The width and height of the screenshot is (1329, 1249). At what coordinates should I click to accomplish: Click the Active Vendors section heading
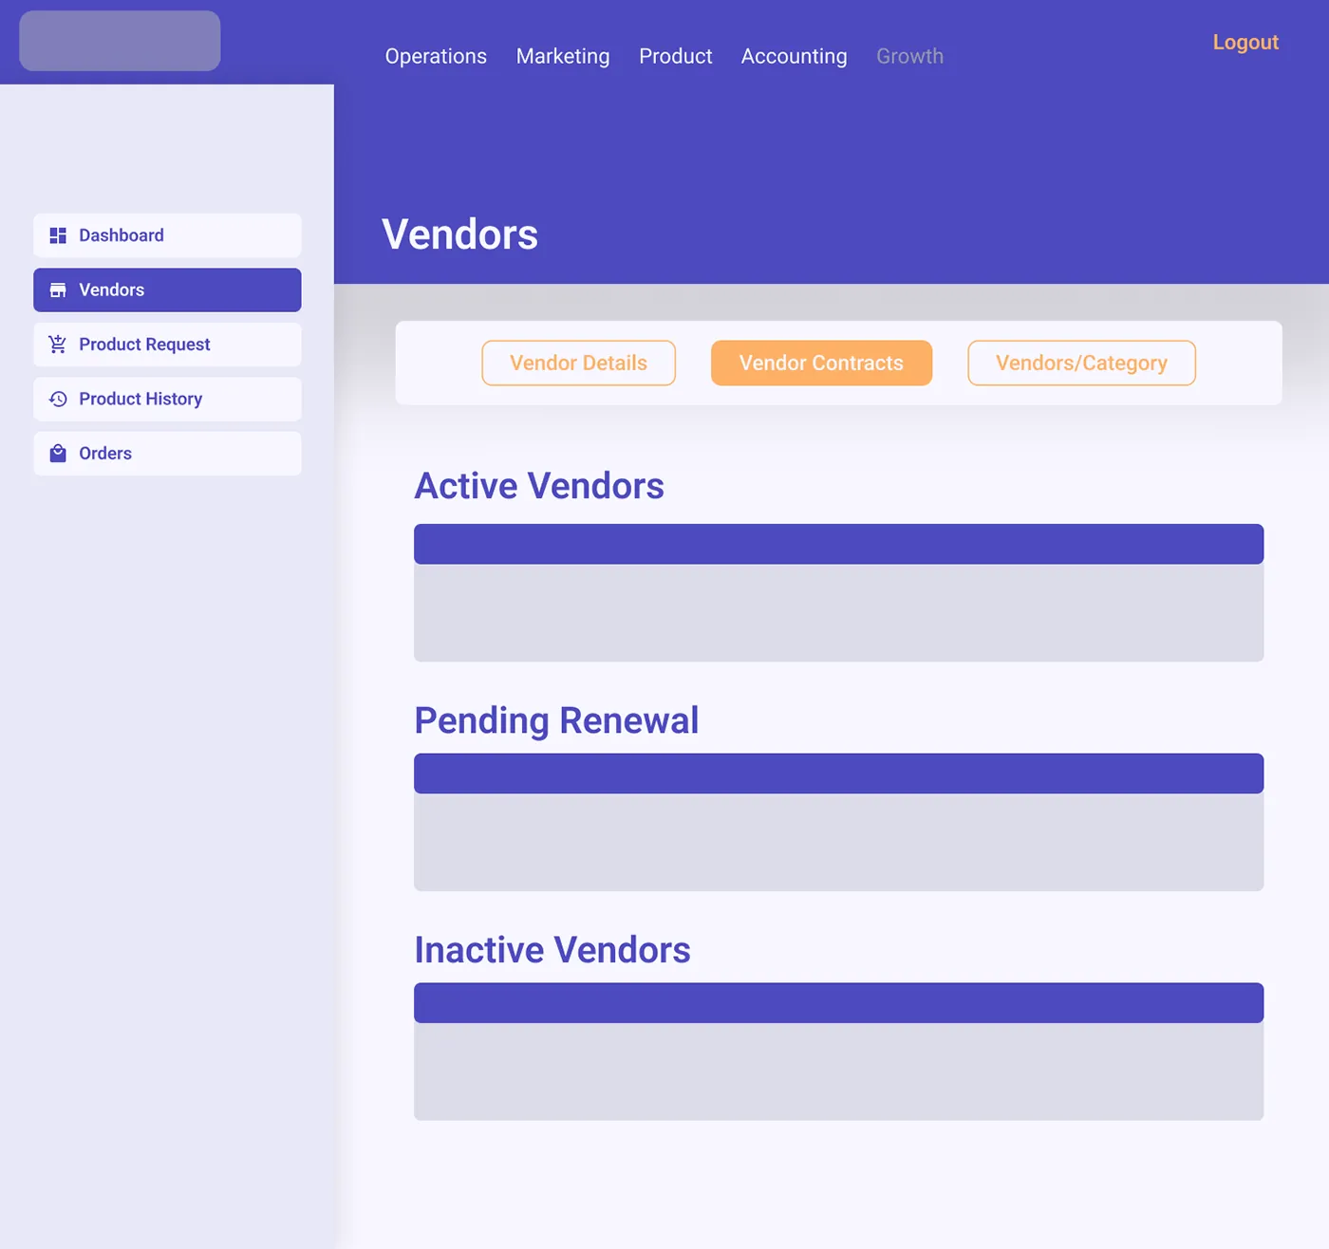[539, 486]
